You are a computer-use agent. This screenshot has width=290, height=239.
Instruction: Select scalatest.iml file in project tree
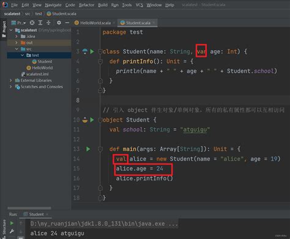35,74
